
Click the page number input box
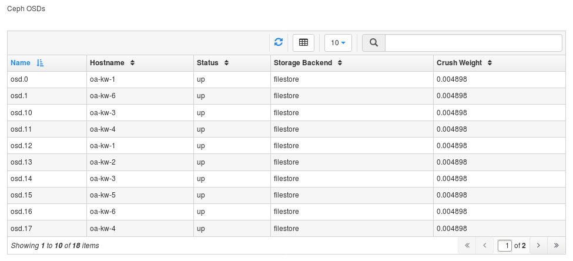click(x=504, y=245)
